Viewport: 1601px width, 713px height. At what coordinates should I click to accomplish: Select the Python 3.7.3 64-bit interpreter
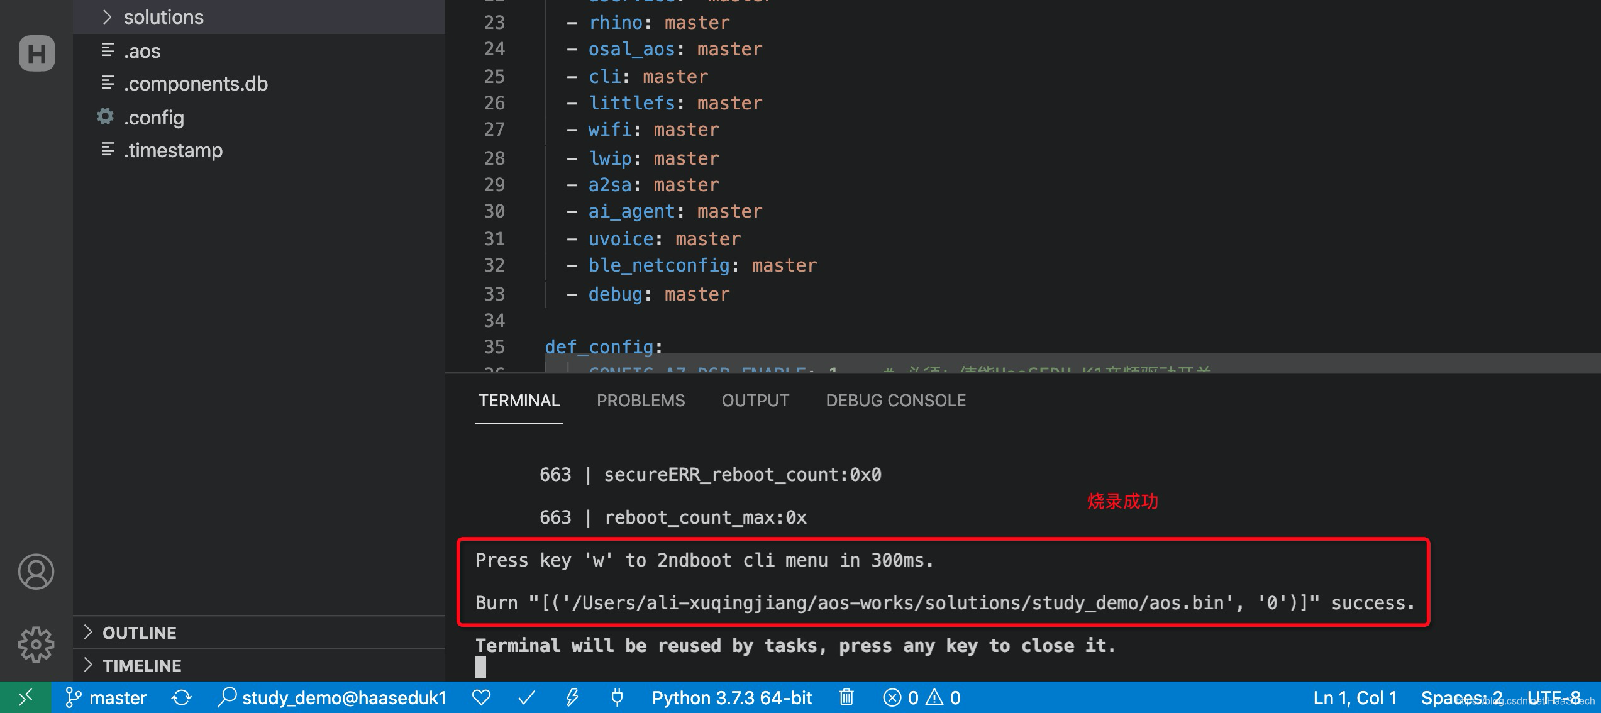coord(732,697)
